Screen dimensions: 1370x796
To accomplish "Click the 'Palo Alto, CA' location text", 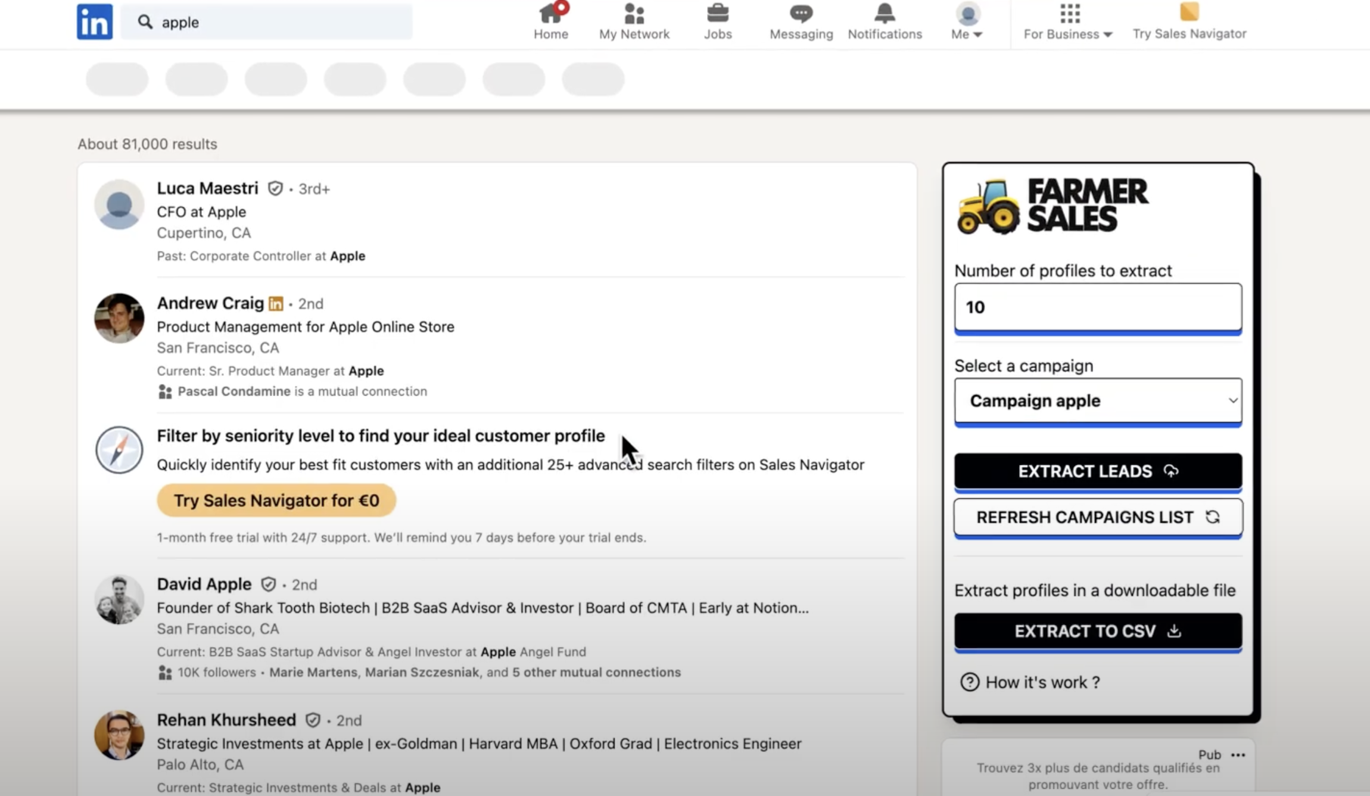I will pos(200,764).
